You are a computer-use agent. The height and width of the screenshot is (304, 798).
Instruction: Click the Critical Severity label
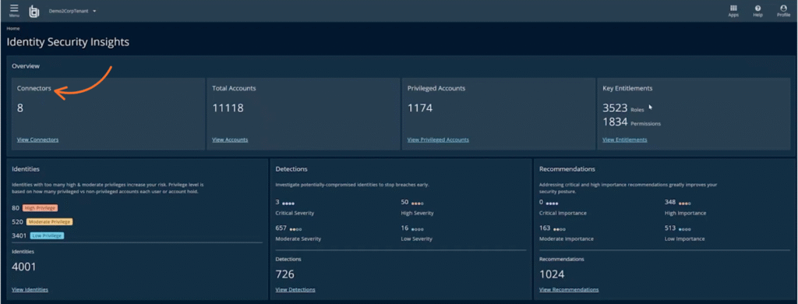pos(295,213)
